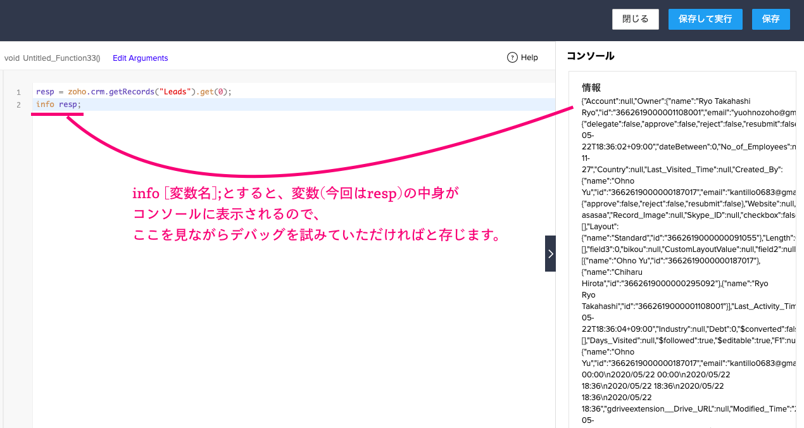Click the Help question mark icon
This screenshot has height=428, width=804.
click(513, 58)
